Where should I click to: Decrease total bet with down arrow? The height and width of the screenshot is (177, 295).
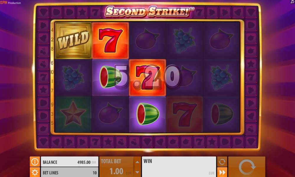137,172
